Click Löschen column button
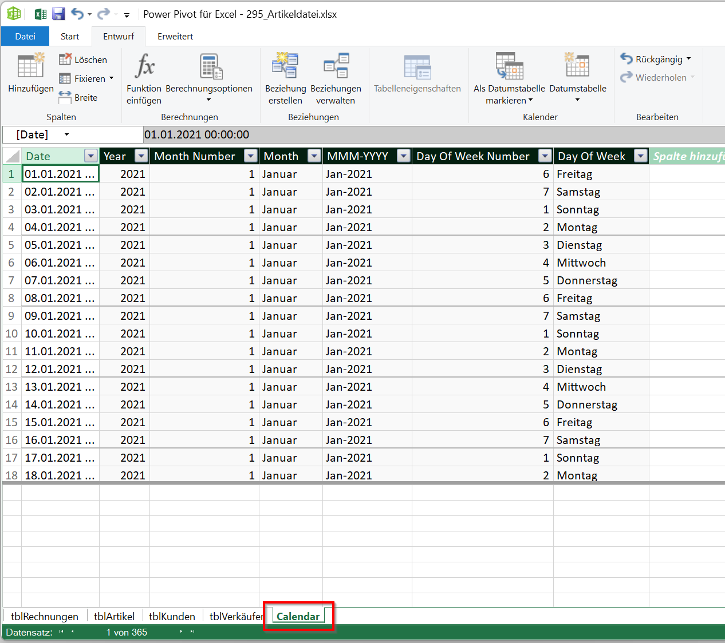The image size is (725, 643). [x=83, y=59]
